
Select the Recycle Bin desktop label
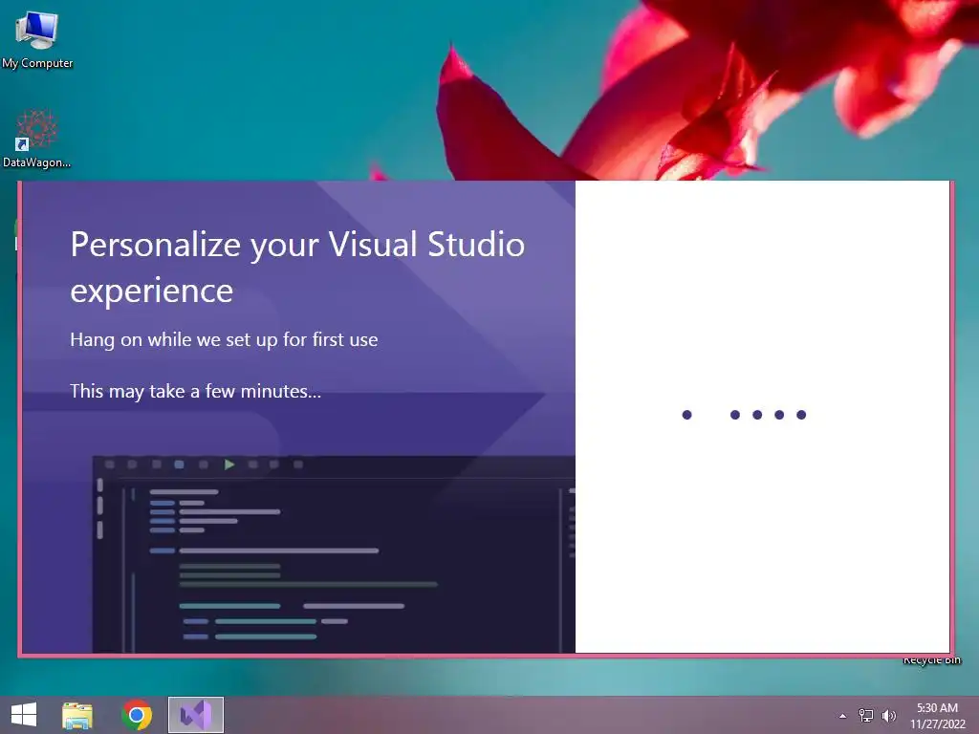click(931, 660)
